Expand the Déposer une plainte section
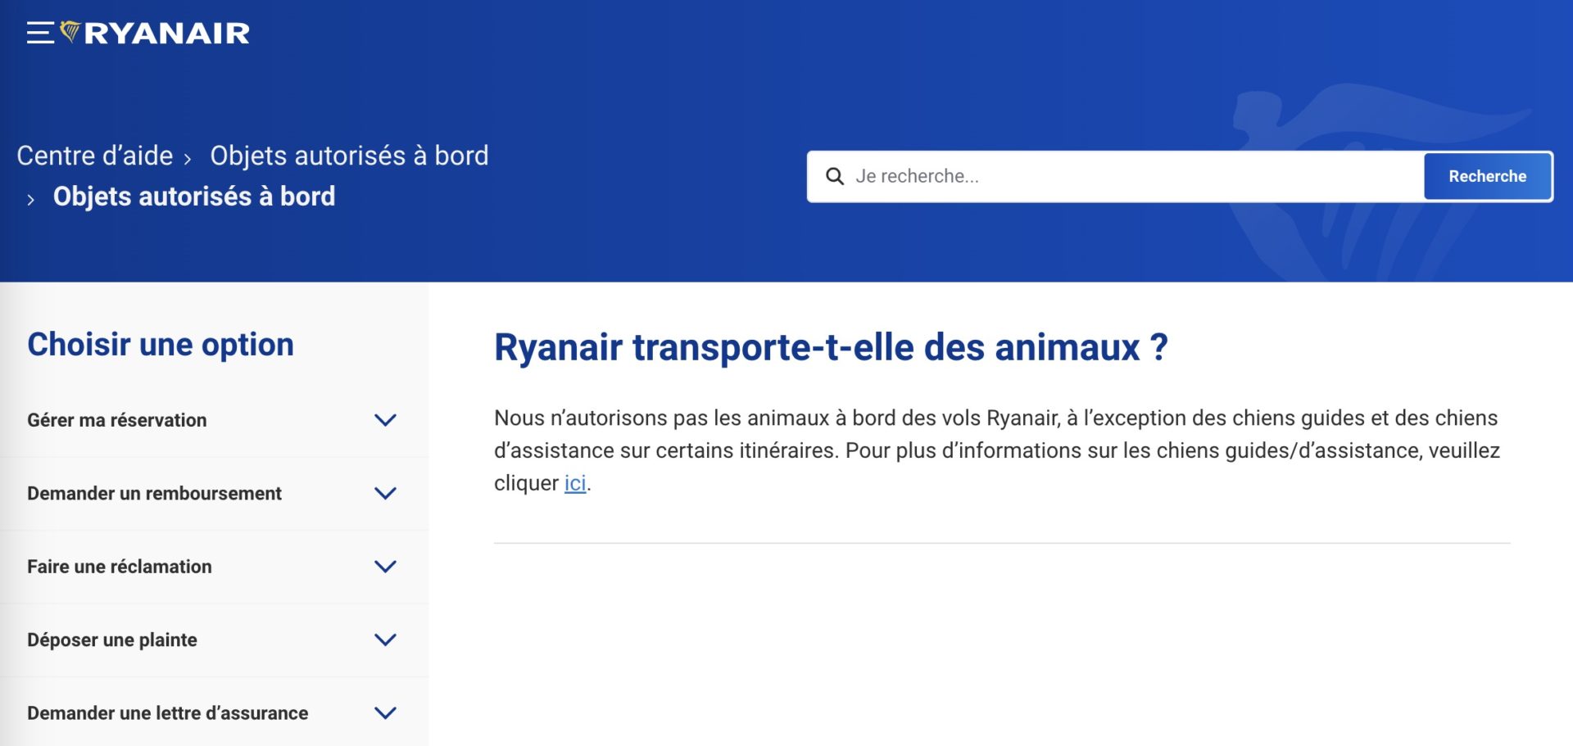 pyautogui.click(x=111, y=640)
